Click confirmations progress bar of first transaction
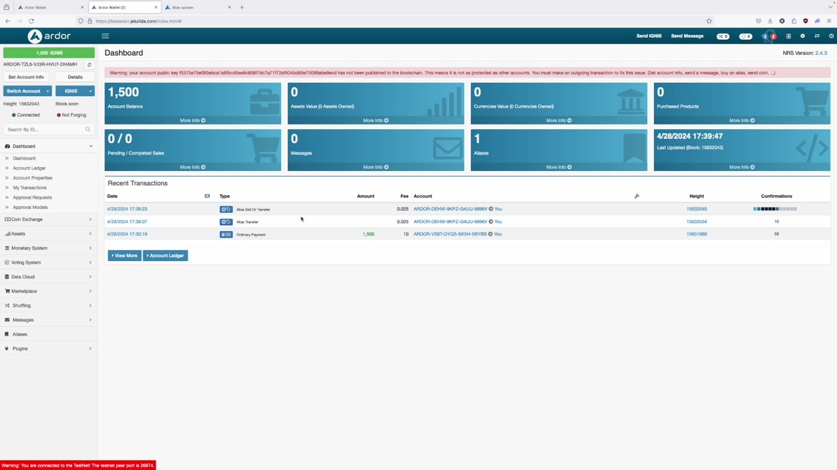The height and width of the screenshot is (470, 837). [x=775, y=209]
